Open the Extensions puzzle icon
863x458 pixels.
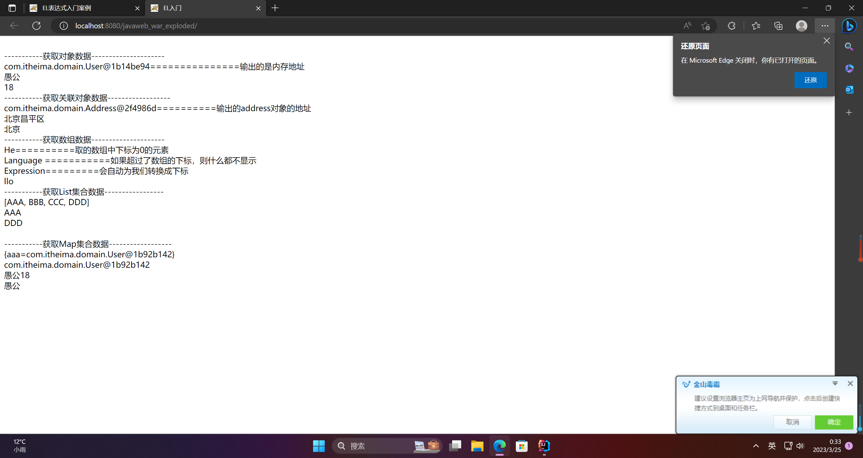(731, 26)
